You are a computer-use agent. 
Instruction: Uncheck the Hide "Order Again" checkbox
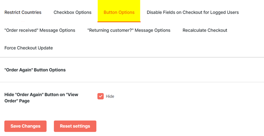tap(101, 96)
